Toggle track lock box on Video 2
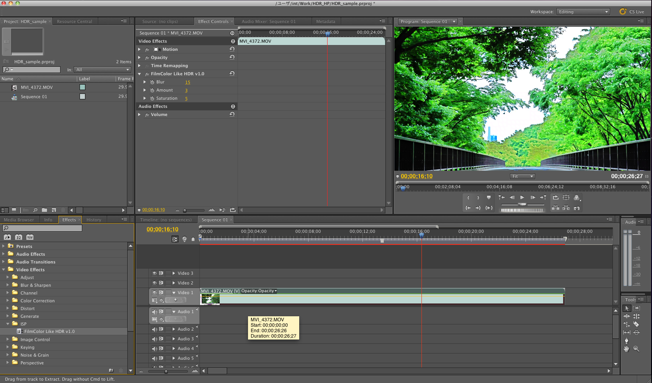The image size is (652, 383). pos(168,283)
